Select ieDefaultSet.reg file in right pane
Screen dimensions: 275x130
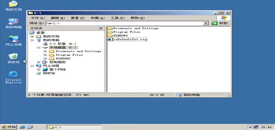coord(130,39)
